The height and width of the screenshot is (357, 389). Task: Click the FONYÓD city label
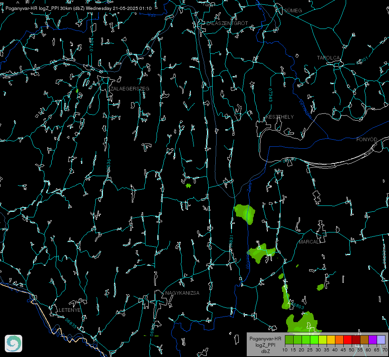click(367, 140)
